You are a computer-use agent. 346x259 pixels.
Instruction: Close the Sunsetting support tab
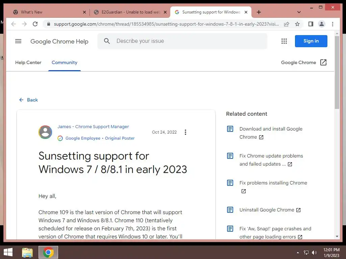(246, 12)
